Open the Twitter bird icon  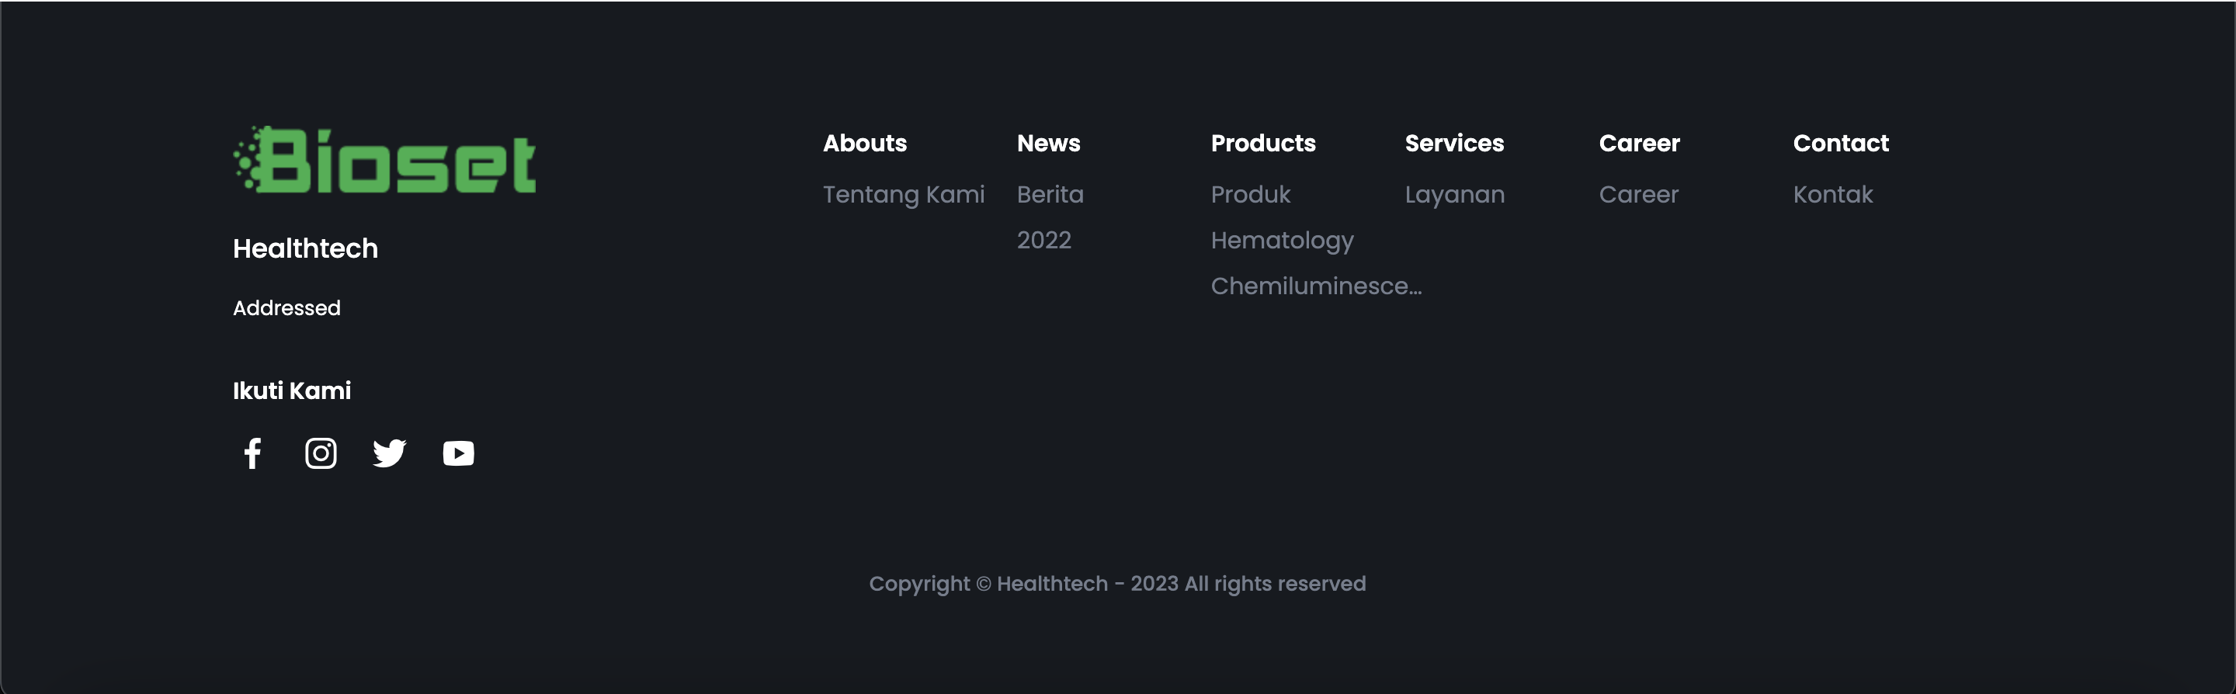pyautogui.click(x=390, y=453)
